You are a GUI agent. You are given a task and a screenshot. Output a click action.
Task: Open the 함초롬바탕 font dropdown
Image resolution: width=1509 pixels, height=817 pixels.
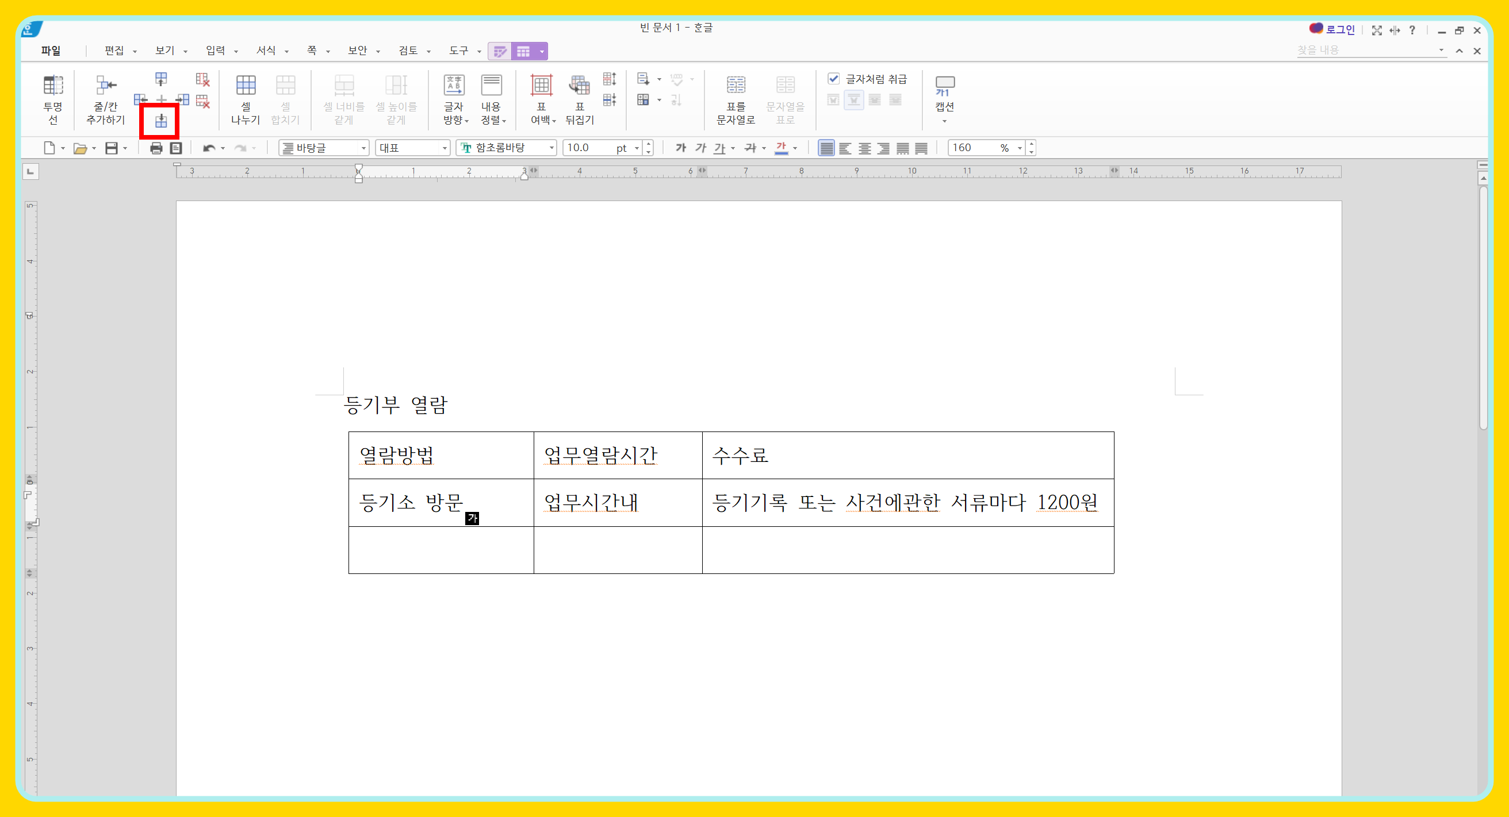(x=551, y=148)
